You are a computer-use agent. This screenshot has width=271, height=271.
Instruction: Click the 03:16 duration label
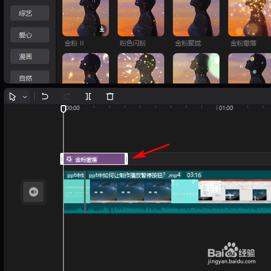194,175
